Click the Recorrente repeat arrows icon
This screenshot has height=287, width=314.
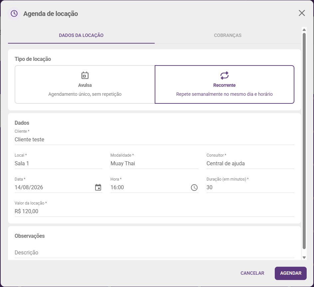(224, 75)
